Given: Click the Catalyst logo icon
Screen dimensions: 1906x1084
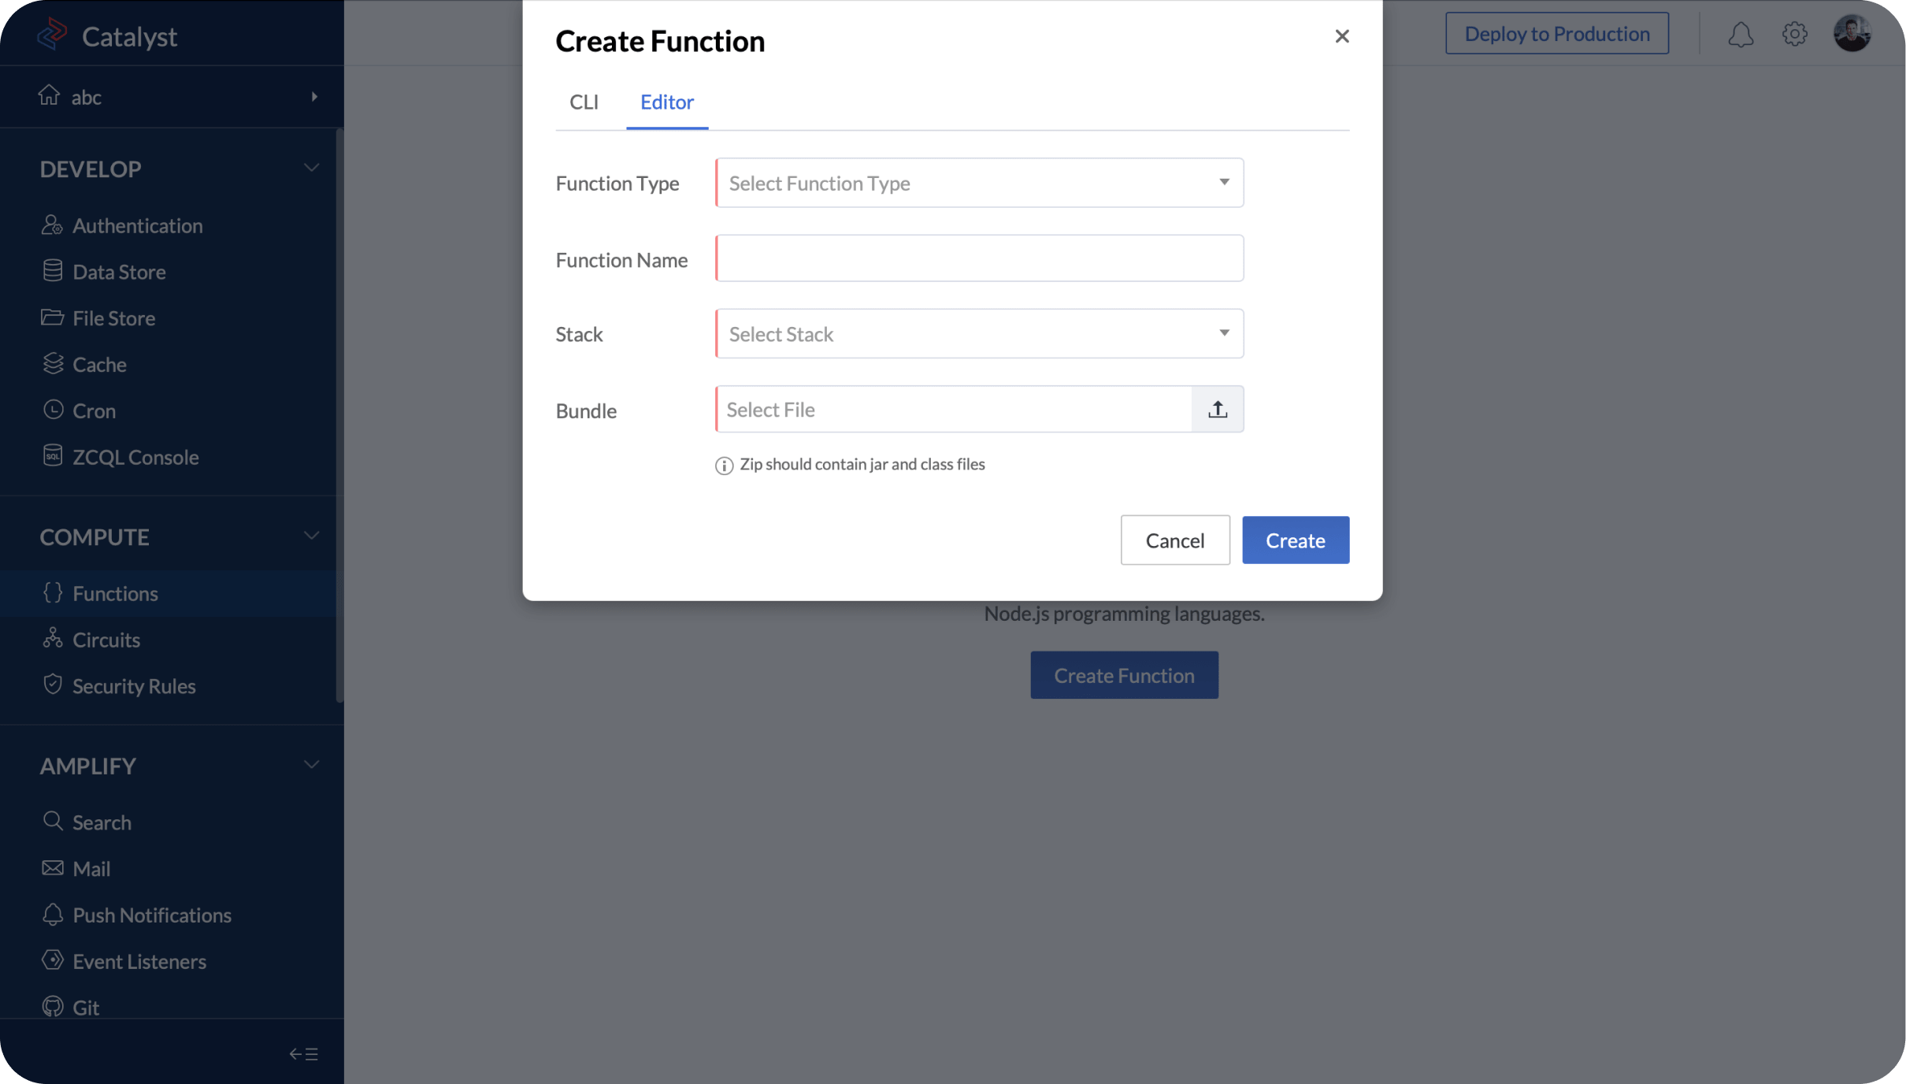Looking at the screenshot, I should pyautogui.click(x=52, y=34).
